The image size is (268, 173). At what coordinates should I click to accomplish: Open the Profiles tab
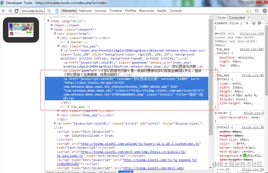pyautogui.click(x=130, y=11)
